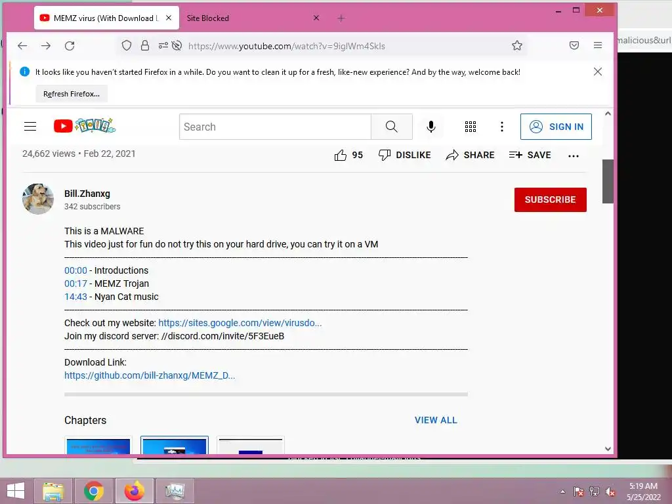672x504 pixels.
Task: Open the tracking protection shield icon
Action: tap(127, 45)
